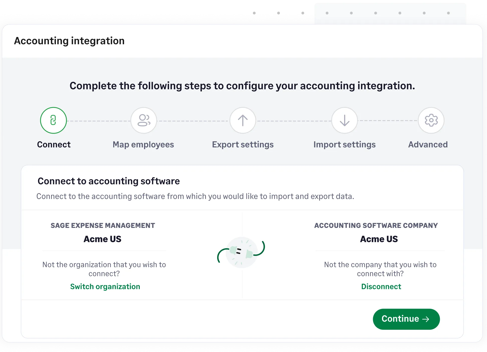487x352 pixels.
Task: Select the Connect chain-link step icon
Action: tap(53, 120)
